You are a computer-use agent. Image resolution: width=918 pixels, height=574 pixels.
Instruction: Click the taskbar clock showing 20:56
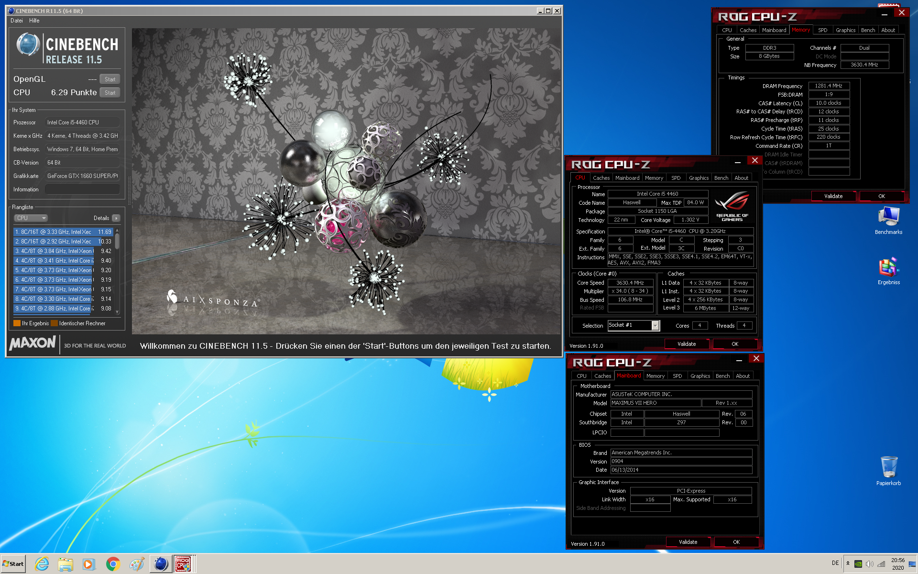[897, 564]
